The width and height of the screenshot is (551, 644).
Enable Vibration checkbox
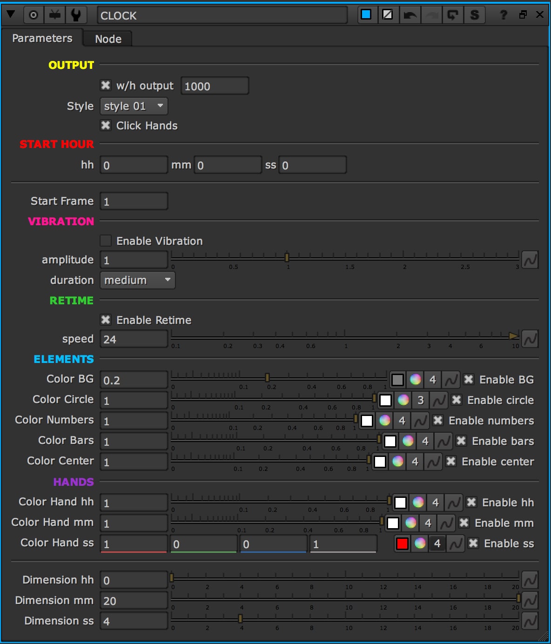click(x=106, y=241)
